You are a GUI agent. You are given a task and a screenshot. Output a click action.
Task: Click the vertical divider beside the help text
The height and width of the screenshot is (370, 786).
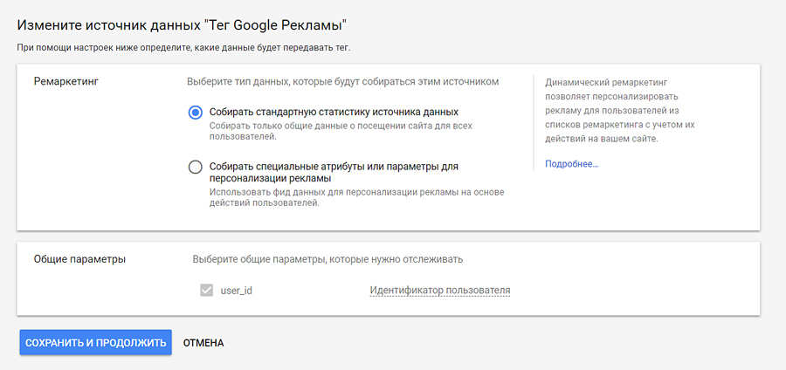pos(533,122)
